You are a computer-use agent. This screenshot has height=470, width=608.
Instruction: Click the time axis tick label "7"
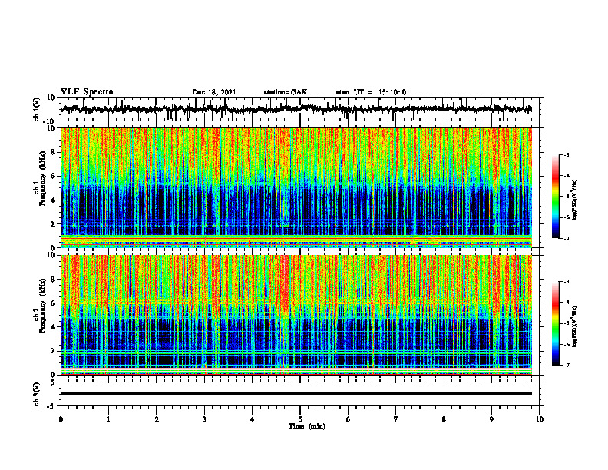[x=396, y=419]
